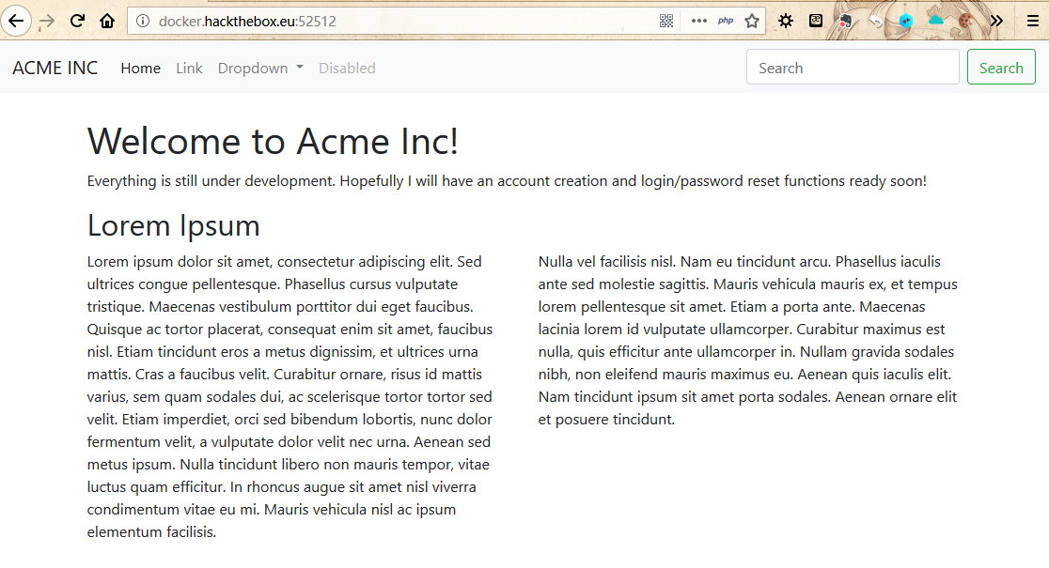This screenshot has height=568, width=1049.
Task: Select Home in the navbar
Action: [140, 68]
